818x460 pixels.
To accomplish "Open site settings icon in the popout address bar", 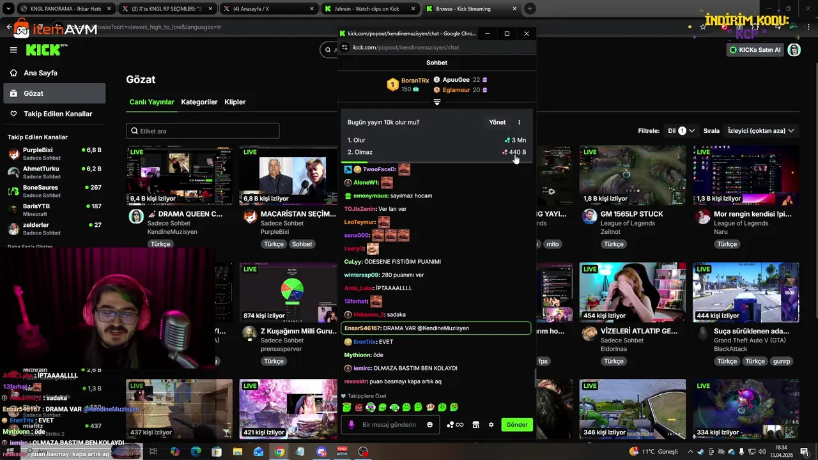I will 344,47.
